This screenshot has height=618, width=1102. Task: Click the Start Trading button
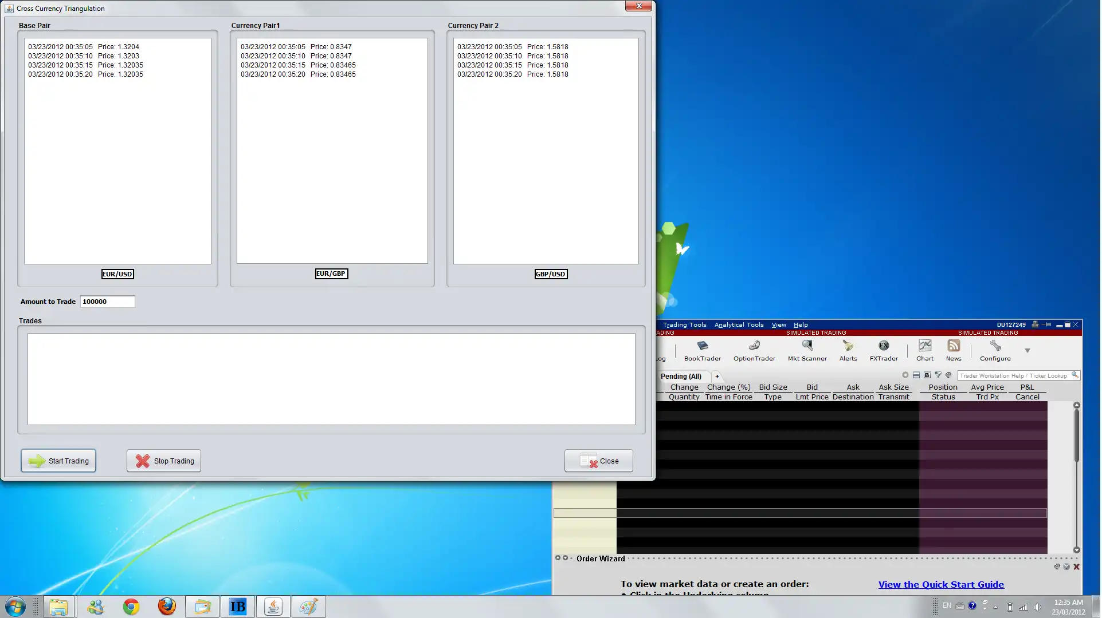point(59,461)
